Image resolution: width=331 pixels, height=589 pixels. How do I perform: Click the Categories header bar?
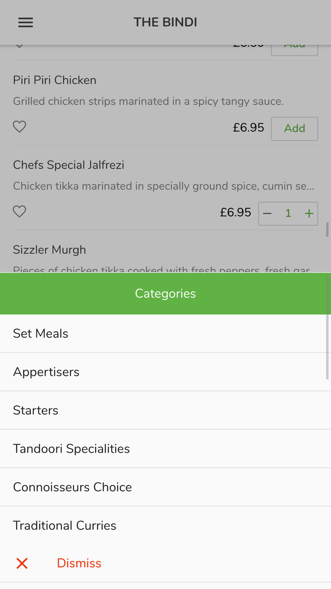165,294
